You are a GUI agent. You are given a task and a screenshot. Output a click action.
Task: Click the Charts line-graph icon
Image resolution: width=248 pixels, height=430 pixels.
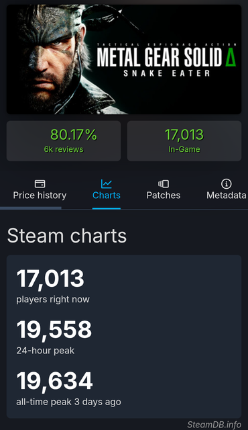point(106,183)
